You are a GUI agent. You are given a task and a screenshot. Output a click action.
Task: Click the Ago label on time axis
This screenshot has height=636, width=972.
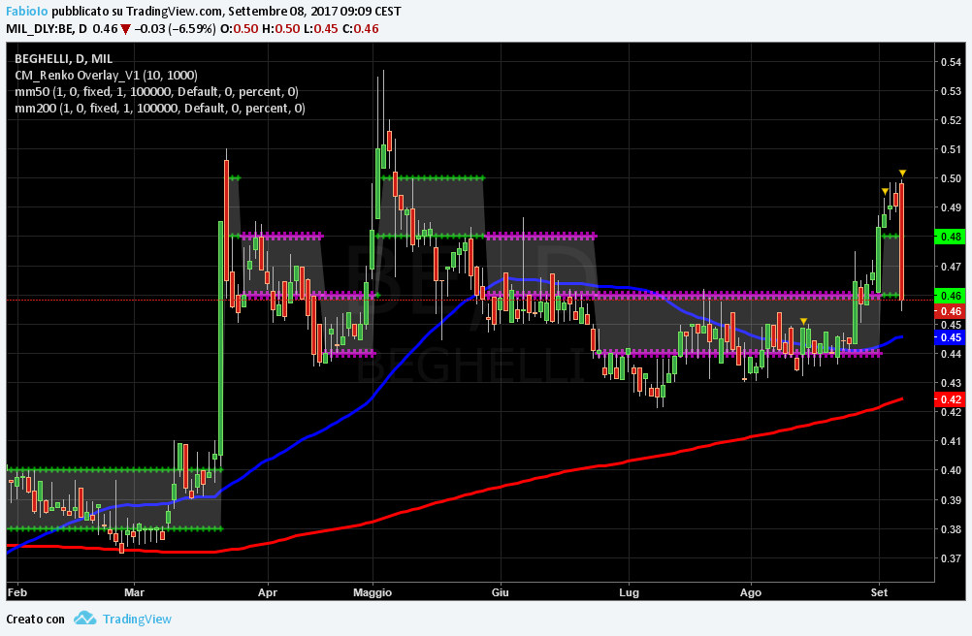pos(751,592)
